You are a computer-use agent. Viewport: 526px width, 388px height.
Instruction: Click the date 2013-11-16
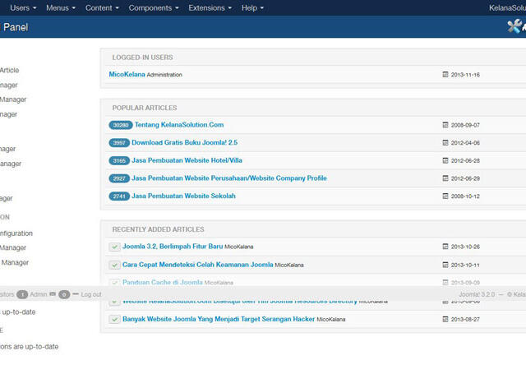coord(465,75)
